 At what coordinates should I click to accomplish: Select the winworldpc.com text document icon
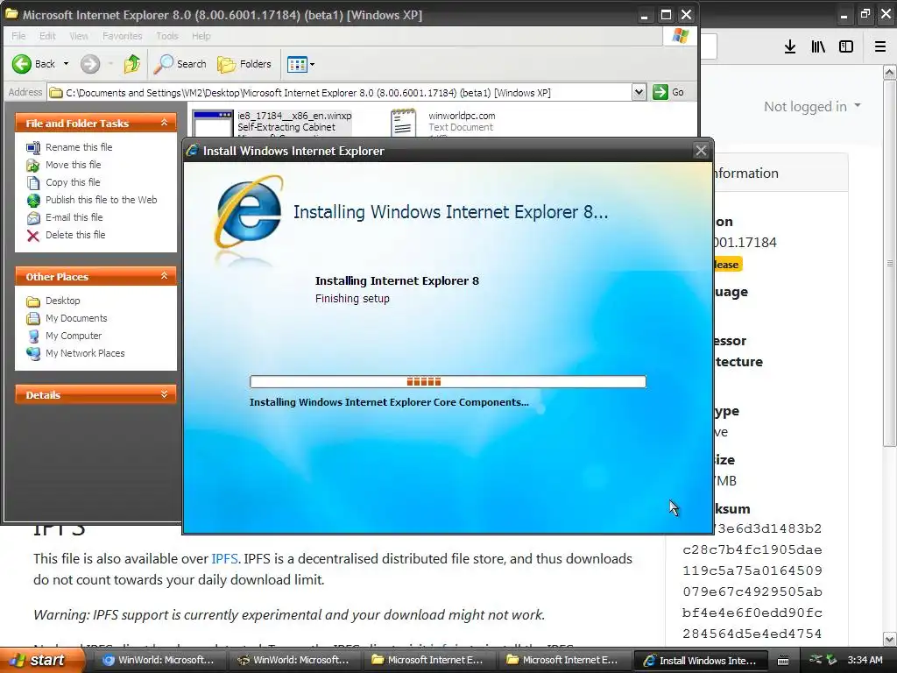[x=403, y=123]
